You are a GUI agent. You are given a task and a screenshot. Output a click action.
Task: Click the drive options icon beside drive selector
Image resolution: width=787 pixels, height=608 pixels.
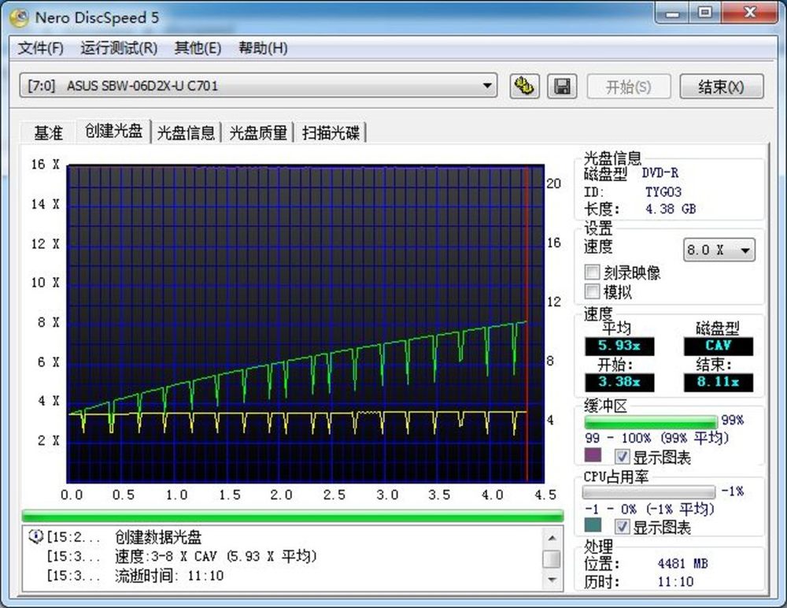point(522,86)
